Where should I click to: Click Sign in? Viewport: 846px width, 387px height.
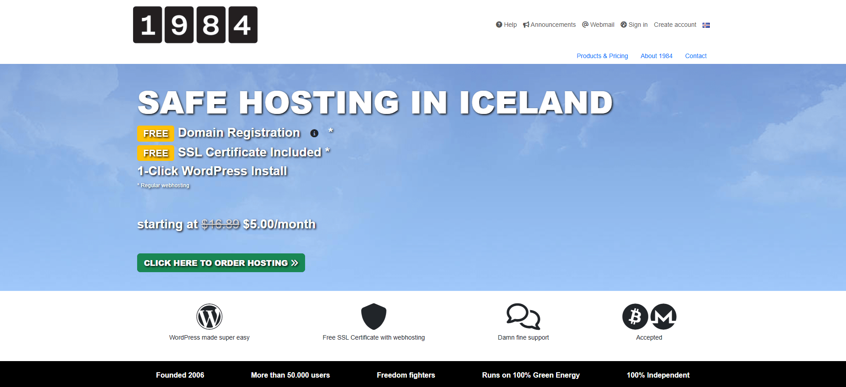coord(634,25)
